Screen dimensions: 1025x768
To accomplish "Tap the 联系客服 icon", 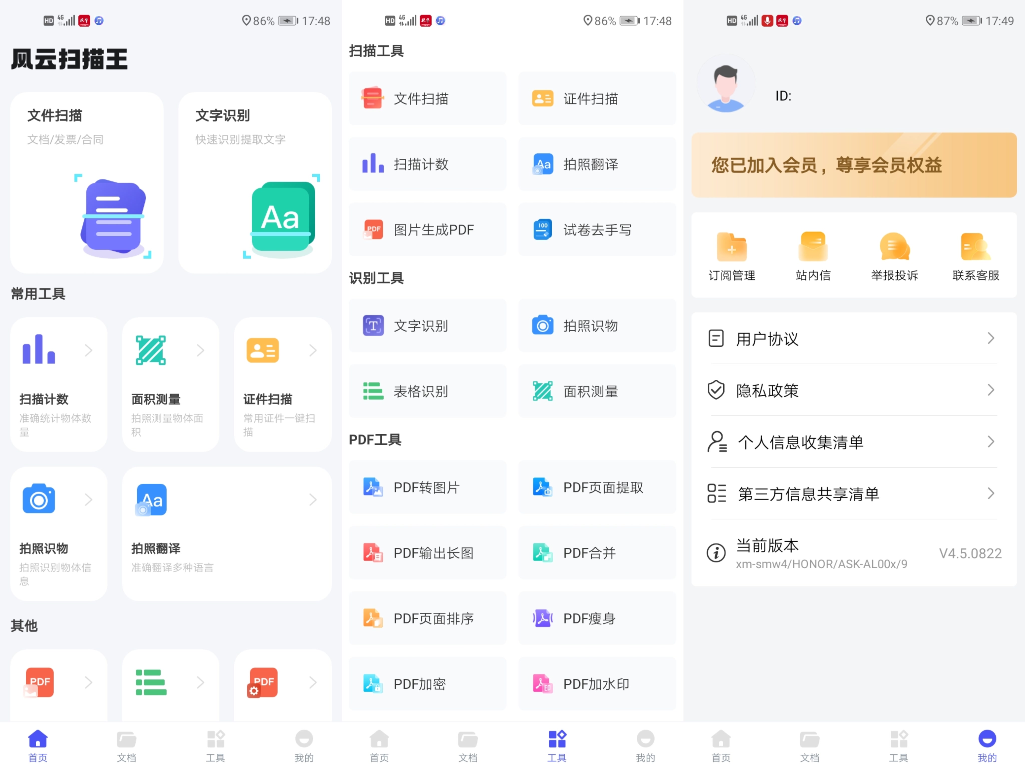I will pos(975,247).
